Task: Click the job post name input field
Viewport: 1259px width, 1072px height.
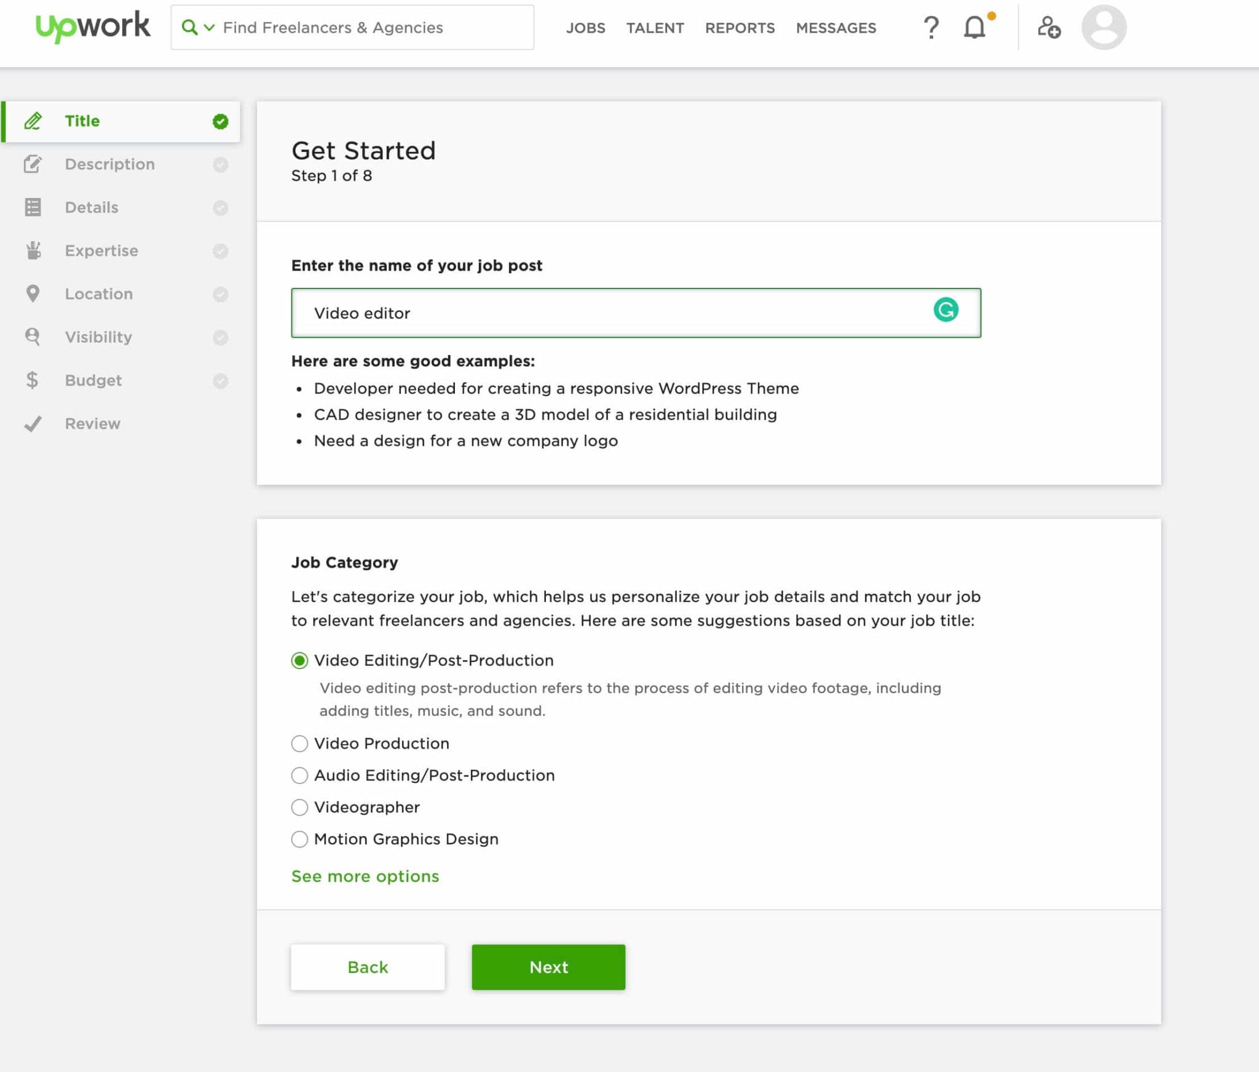Action: [x=636, y=312]
